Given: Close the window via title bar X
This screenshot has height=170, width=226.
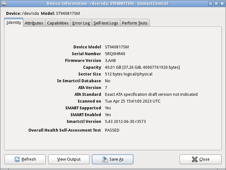Looking at the screenshot, I should 222,4.
